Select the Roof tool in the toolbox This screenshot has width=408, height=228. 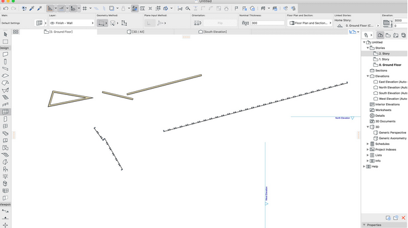coord(5,83)
